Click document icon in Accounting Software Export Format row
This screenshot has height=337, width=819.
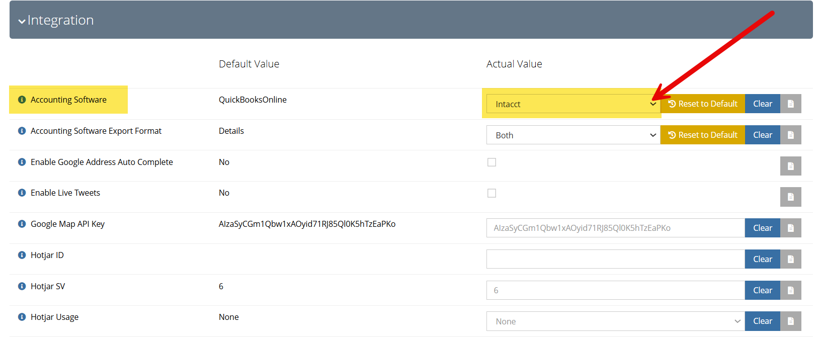(791, 135)
